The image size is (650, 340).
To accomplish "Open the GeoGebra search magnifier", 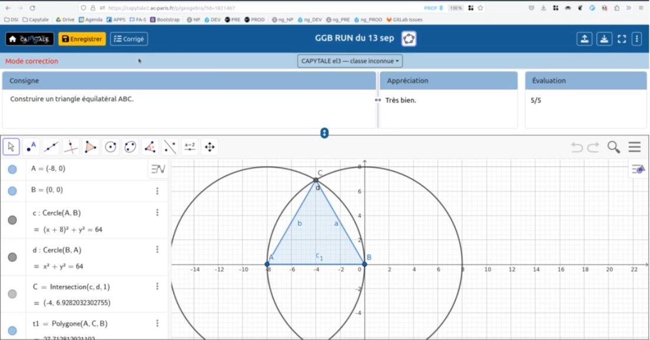I will [x=613, y=147].
